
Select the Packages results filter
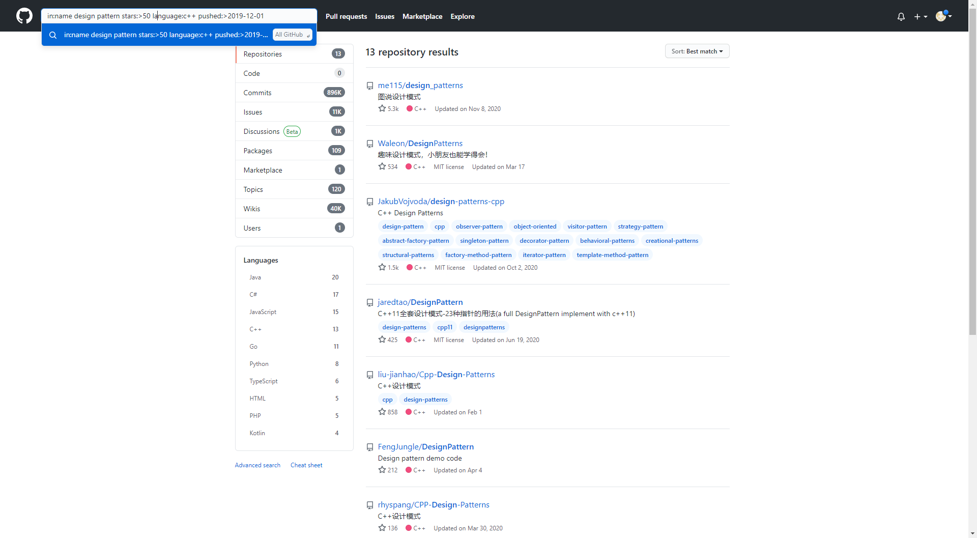(x=294, y=151)
